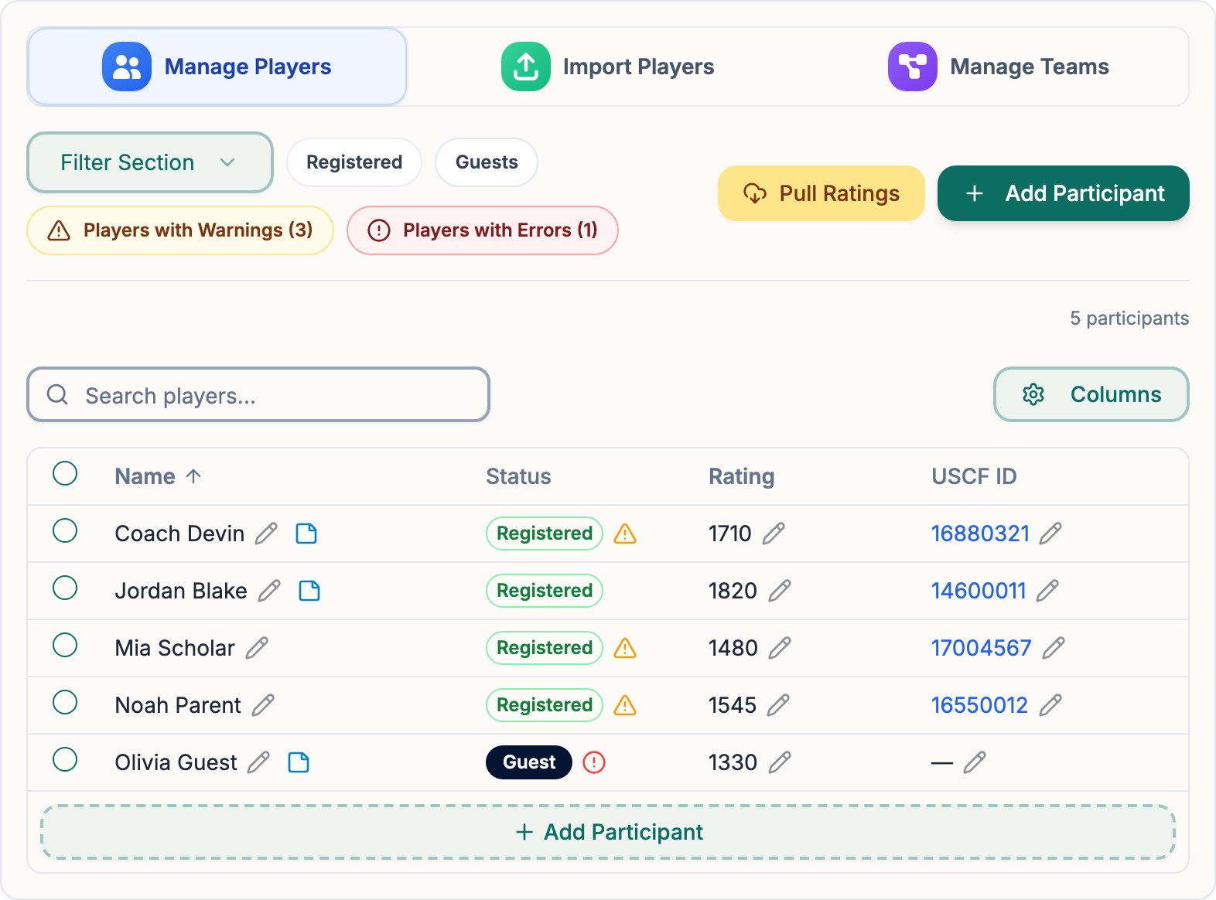Edit USCF ID 16880321 pencil icon
The image size is (1216, 900).
click(1050, 534)
